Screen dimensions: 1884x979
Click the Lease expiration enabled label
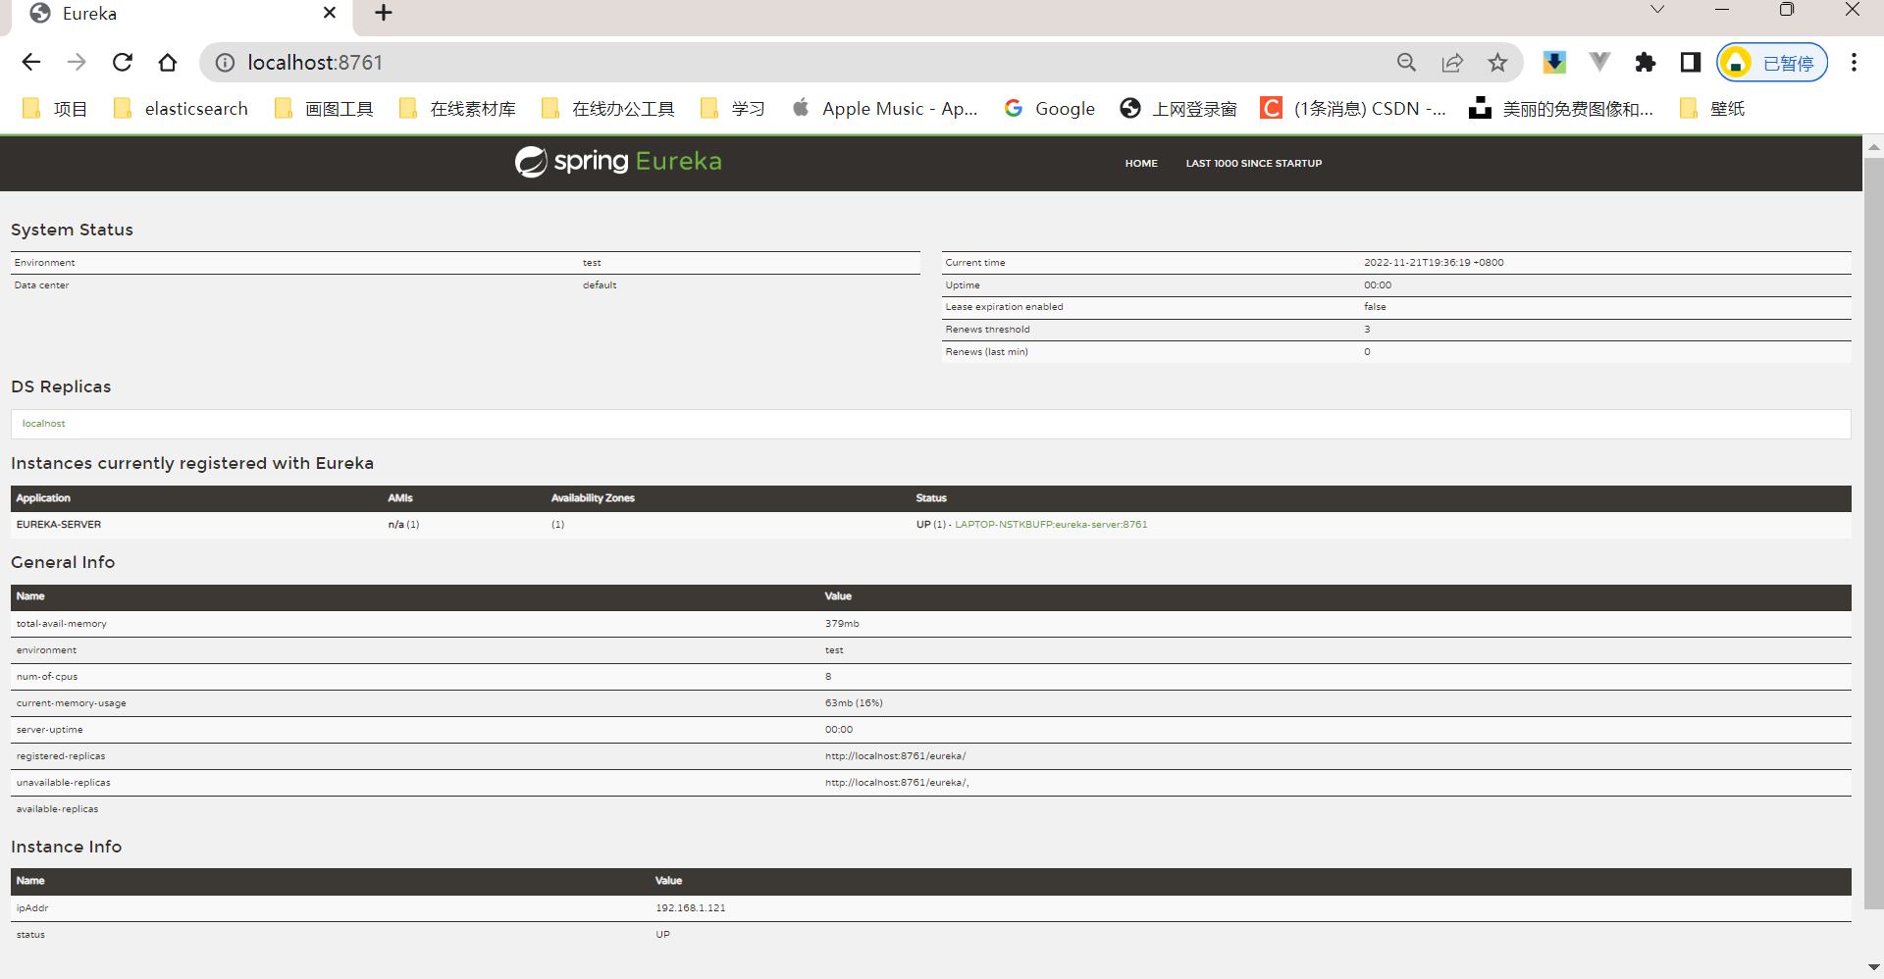coord(1004,307)
